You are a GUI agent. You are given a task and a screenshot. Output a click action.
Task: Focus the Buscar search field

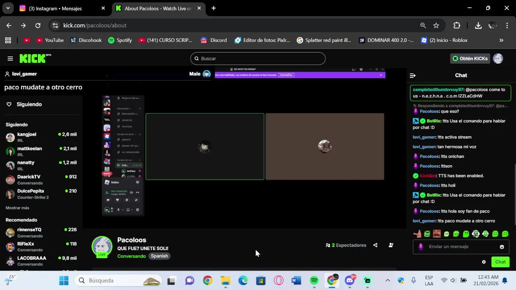258,58
